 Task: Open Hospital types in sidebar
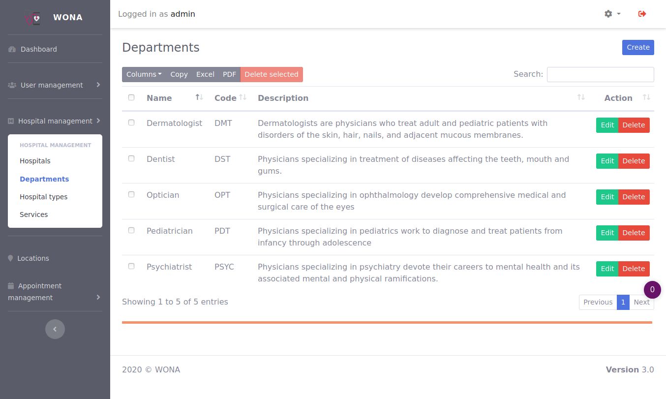[x=44, y=197]
